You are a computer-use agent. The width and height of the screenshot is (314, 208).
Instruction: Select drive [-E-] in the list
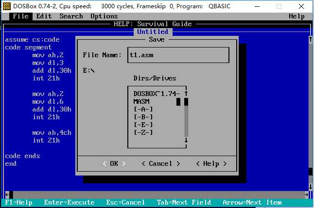pos(143,125)
